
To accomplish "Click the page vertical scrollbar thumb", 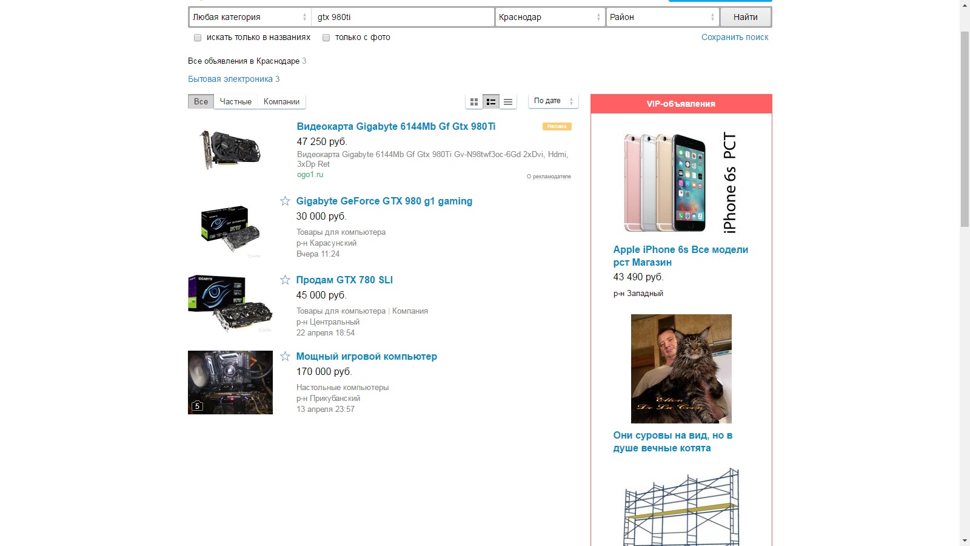I will [965, 129].
